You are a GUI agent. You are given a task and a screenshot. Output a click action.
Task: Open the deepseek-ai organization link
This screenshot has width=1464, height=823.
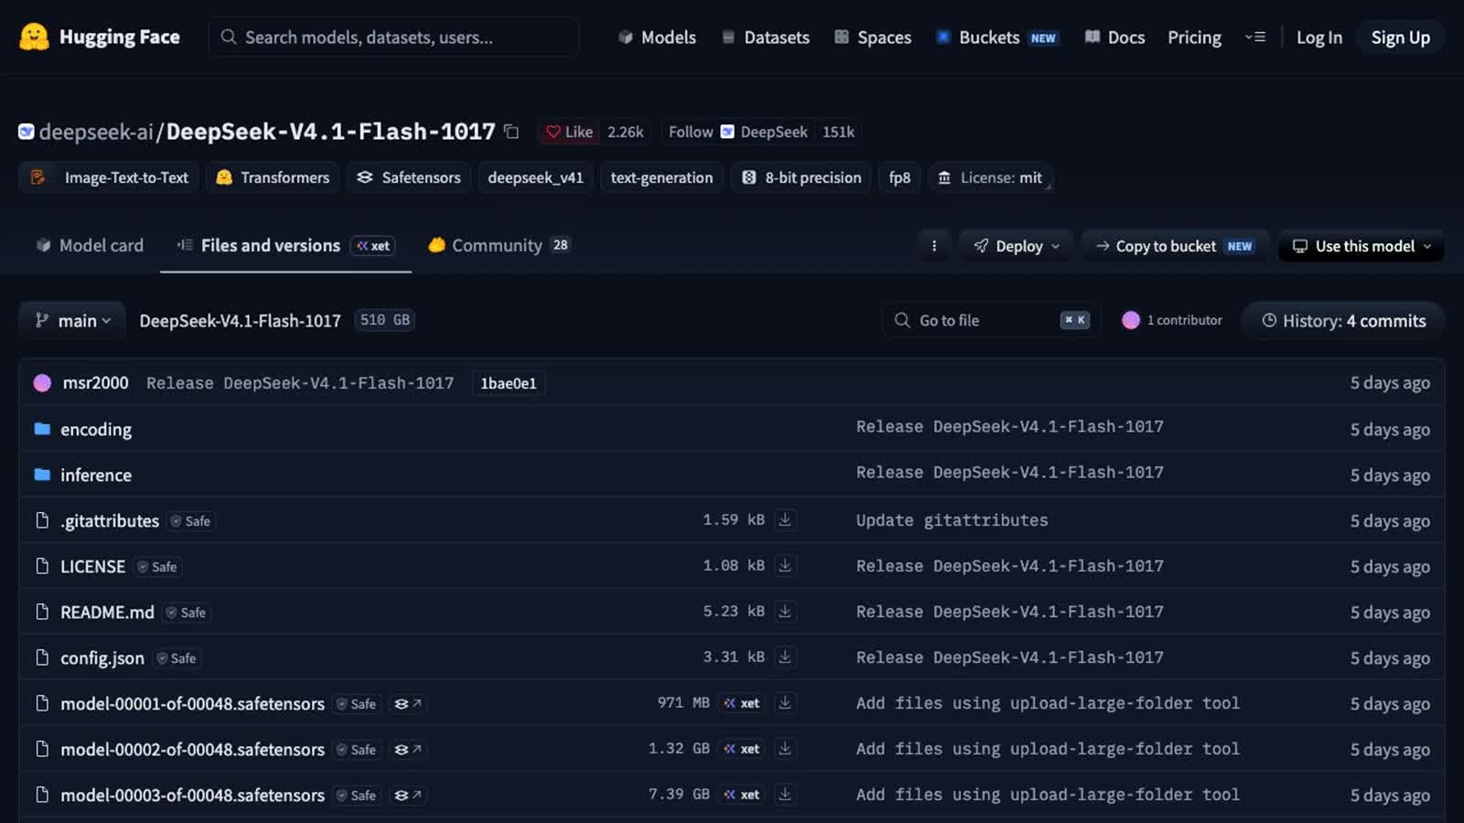[x=96, y=132]
